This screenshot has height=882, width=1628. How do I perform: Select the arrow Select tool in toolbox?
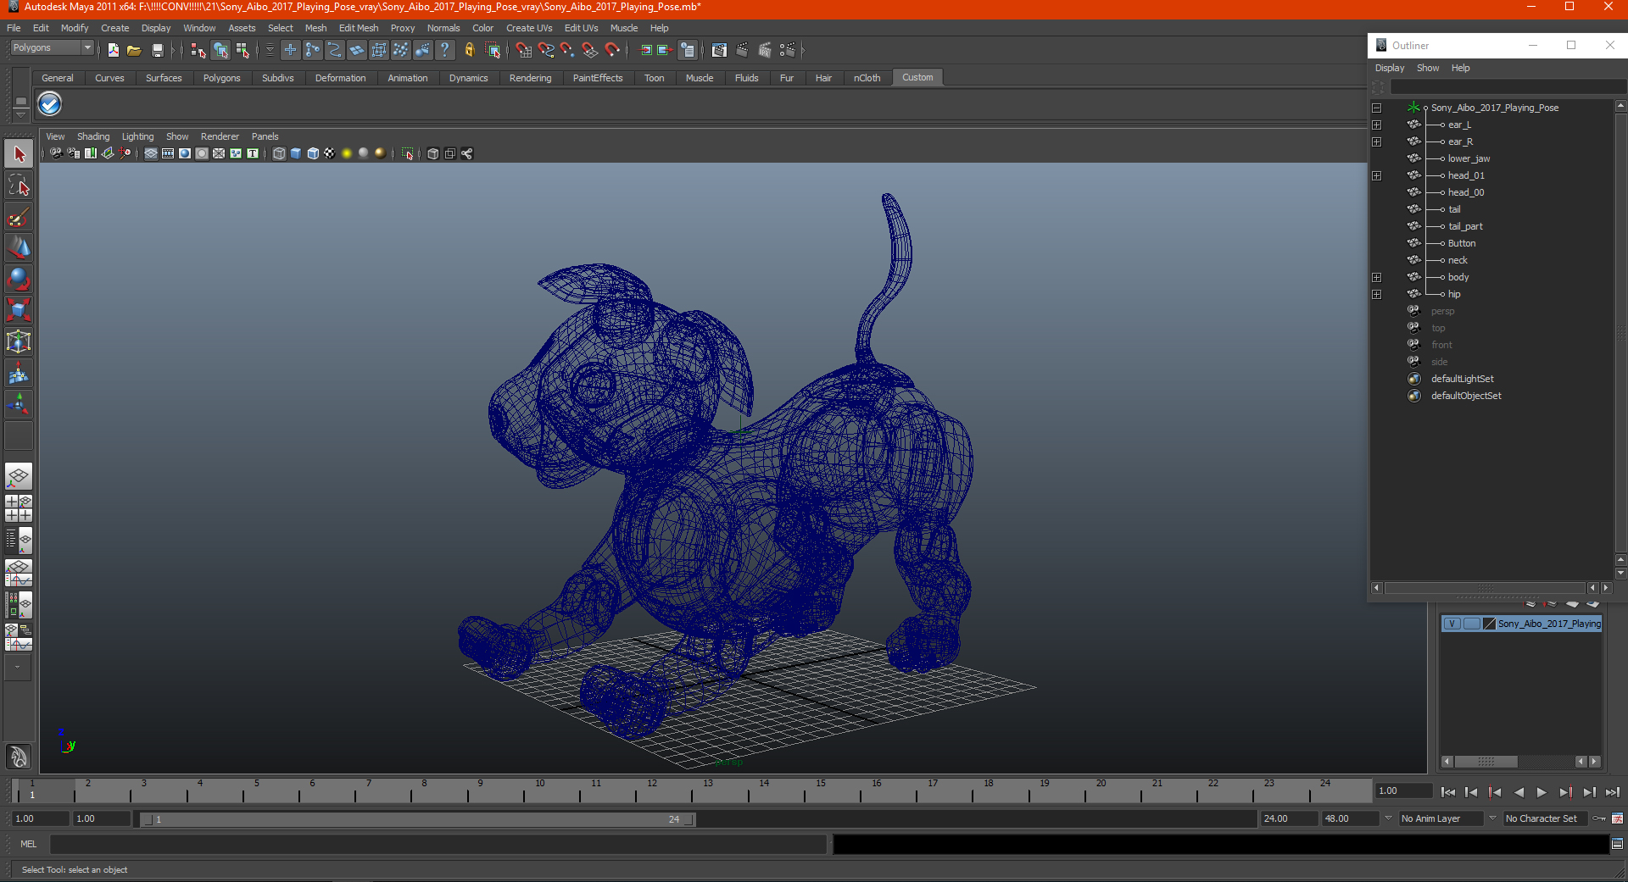[x=19, y=154]
